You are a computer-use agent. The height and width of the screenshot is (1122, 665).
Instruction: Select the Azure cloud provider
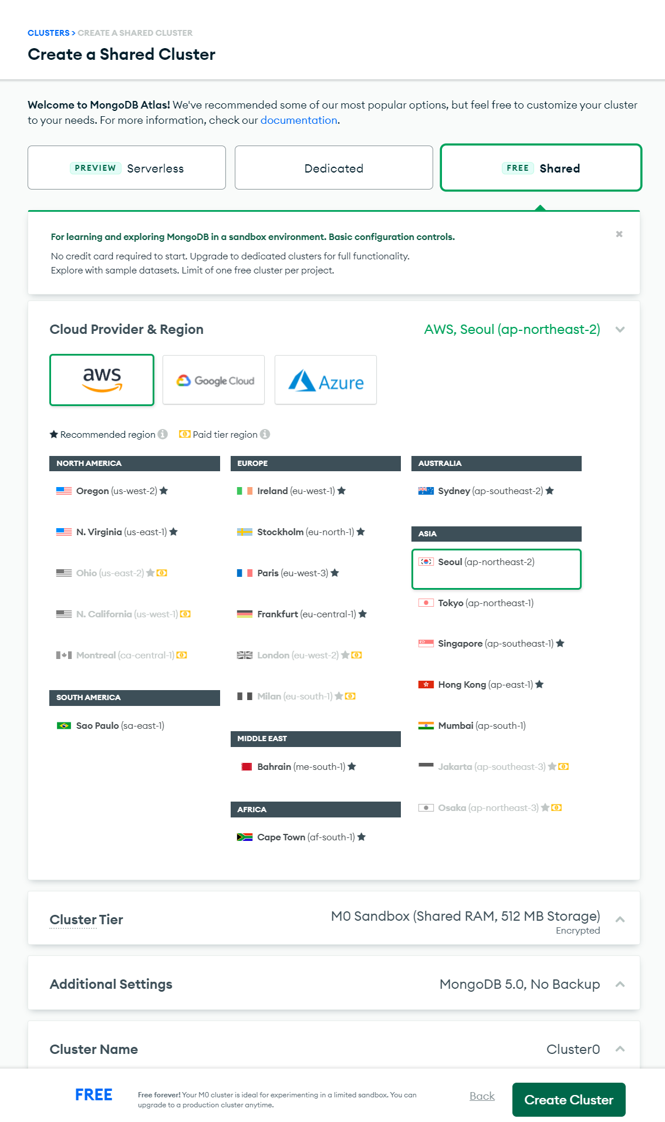tap(326, 380)
